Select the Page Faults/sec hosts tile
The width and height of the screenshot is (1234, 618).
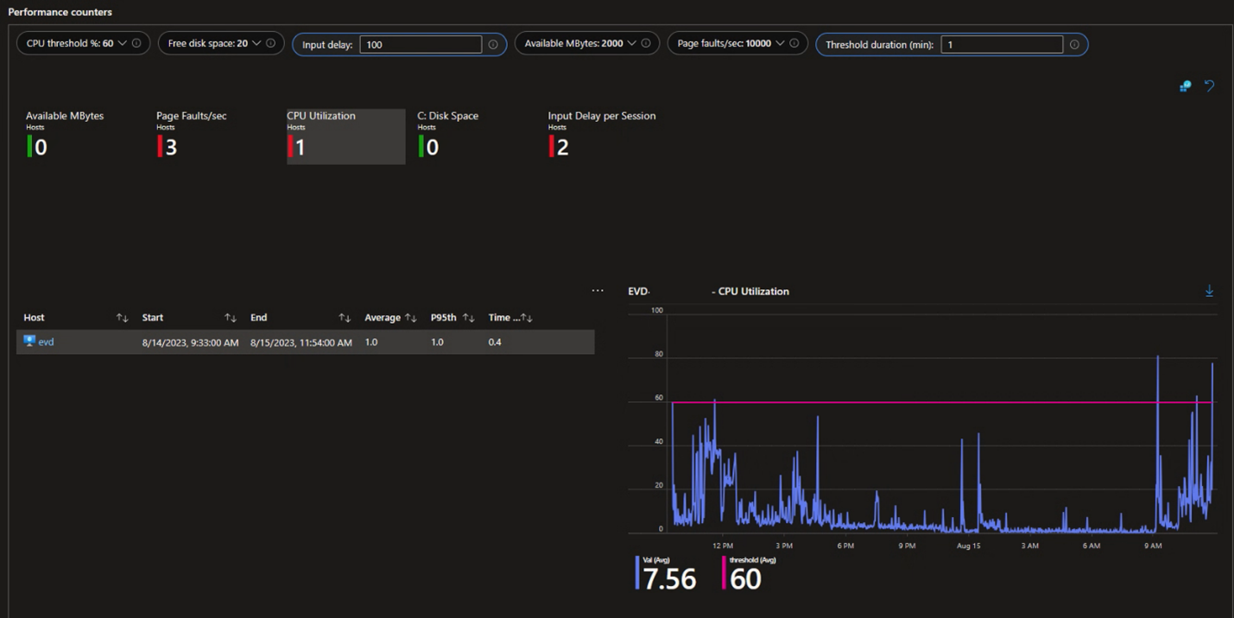click(191, 135)
